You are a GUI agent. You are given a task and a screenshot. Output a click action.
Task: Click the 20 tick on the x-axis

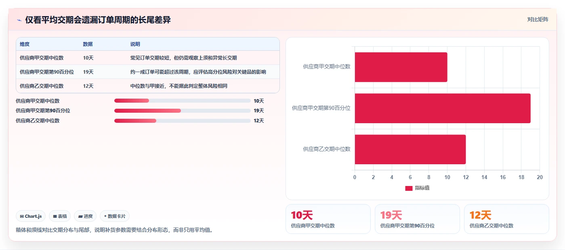pyautogui.click(x=540, y=177)
